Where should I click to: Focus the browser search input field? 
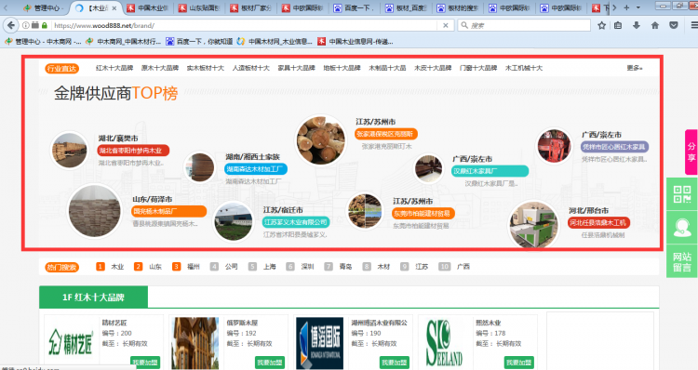pos(524,25)
